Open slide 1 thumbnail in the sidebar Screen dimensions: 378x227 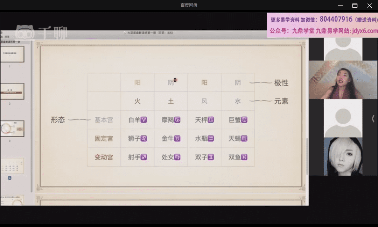point(12,54)
